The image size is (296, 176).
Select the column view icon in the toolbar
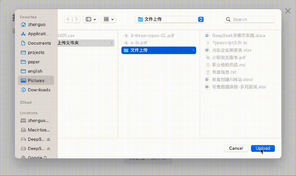[88, 19]
